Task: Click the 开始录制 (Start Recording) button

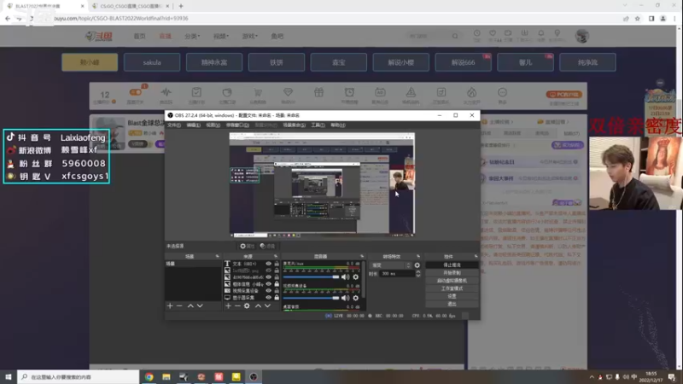Action: click(x=452, y=273)
